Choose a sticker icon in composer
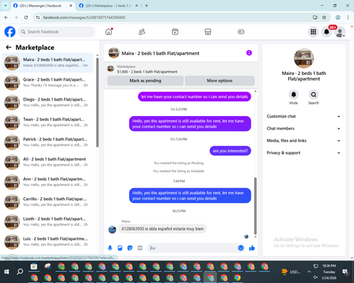The height and width of the screenshot is (283, 354). (130, 248)
